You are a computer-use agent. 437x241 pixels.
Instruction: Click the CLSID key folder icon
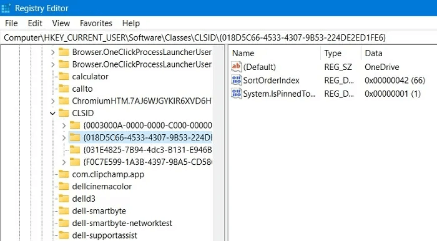click(64, 113)
